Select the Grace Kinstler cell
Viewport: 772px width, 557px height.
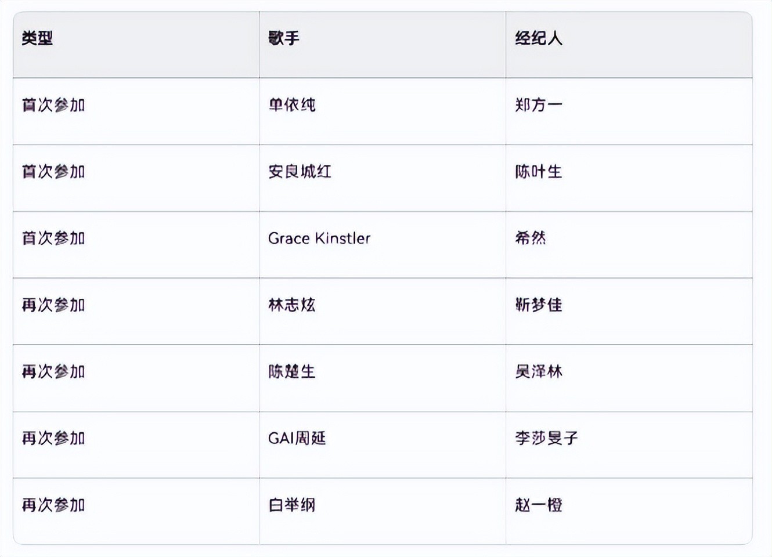click(x=319, y=238)
